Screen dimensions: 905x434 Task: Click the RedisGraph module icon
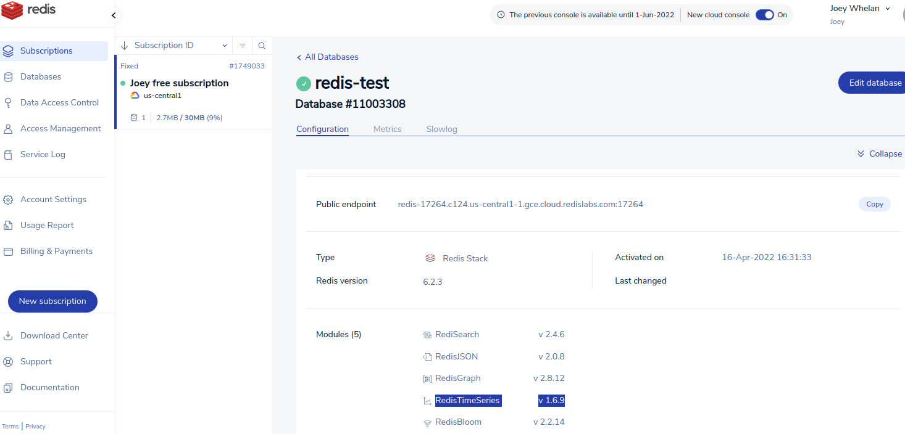pos(427,379)
